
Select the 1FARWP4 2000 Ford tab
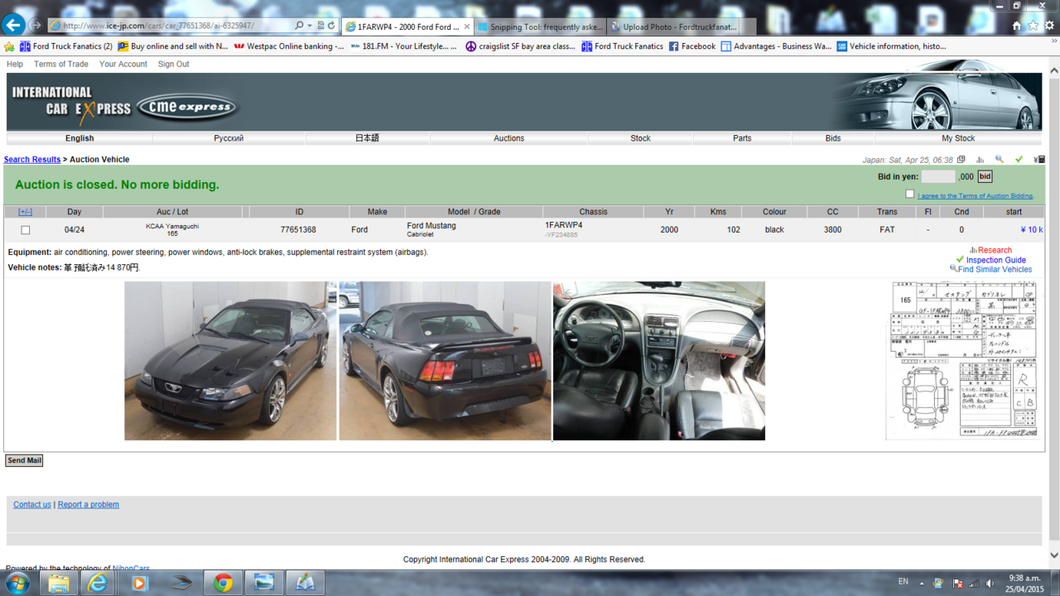click(407, 26)
